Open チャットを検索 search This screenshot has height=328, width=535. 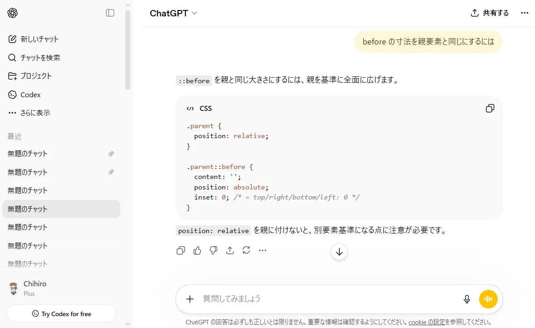point(61,58)
